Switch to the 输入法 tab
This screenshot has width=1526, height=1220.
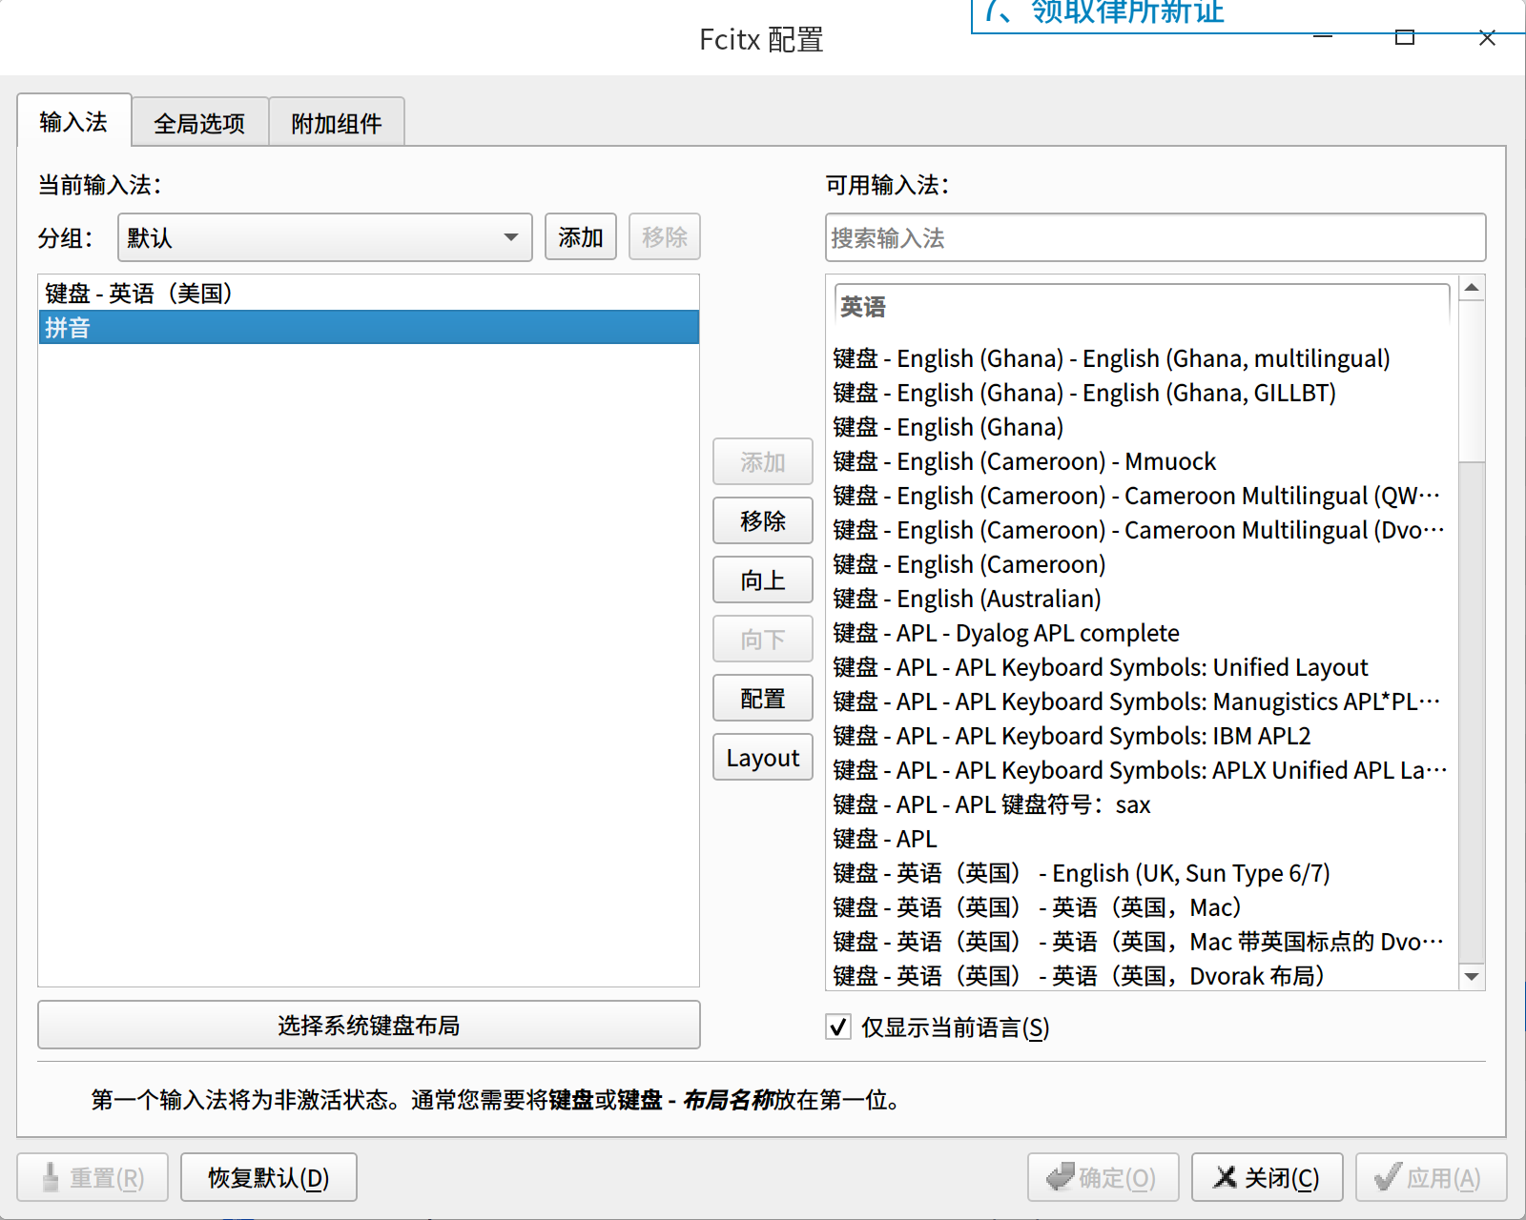[x=73, y=121]
